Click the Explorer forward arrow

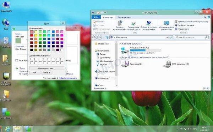(99, 37)
